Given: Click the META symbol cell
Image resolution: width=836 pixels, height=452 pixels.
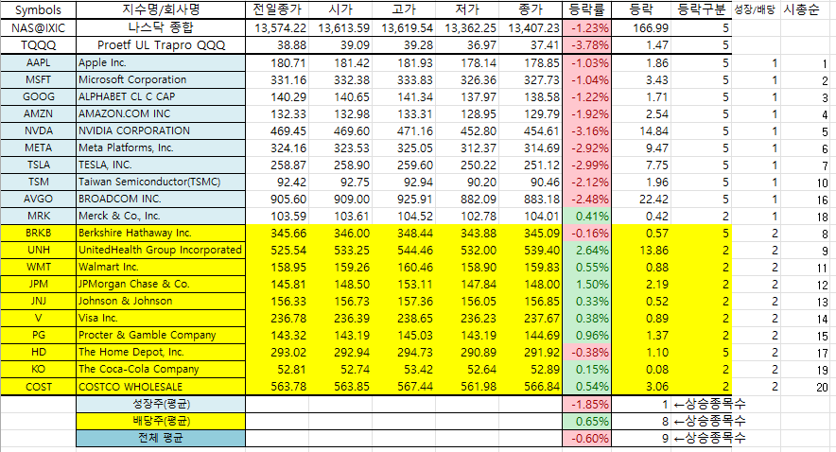Looking at the screenshot, I should click(39, 148).
